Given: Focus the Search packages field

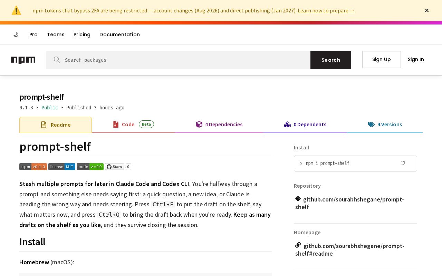Looking at the screenshot, I should click(178, 60).
